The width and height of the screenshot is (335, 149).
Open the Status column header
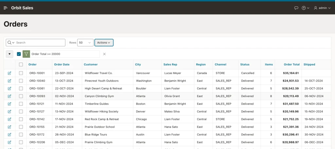pos(245,64)
